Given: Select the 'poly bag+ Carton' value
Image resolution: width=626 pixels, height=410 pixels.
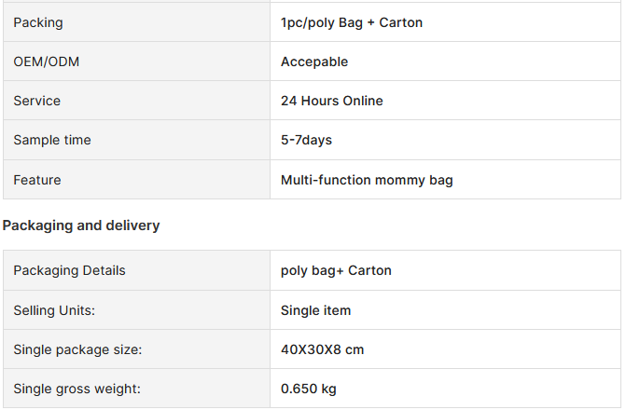Looking at the screenshot, I should coord(336,271).
